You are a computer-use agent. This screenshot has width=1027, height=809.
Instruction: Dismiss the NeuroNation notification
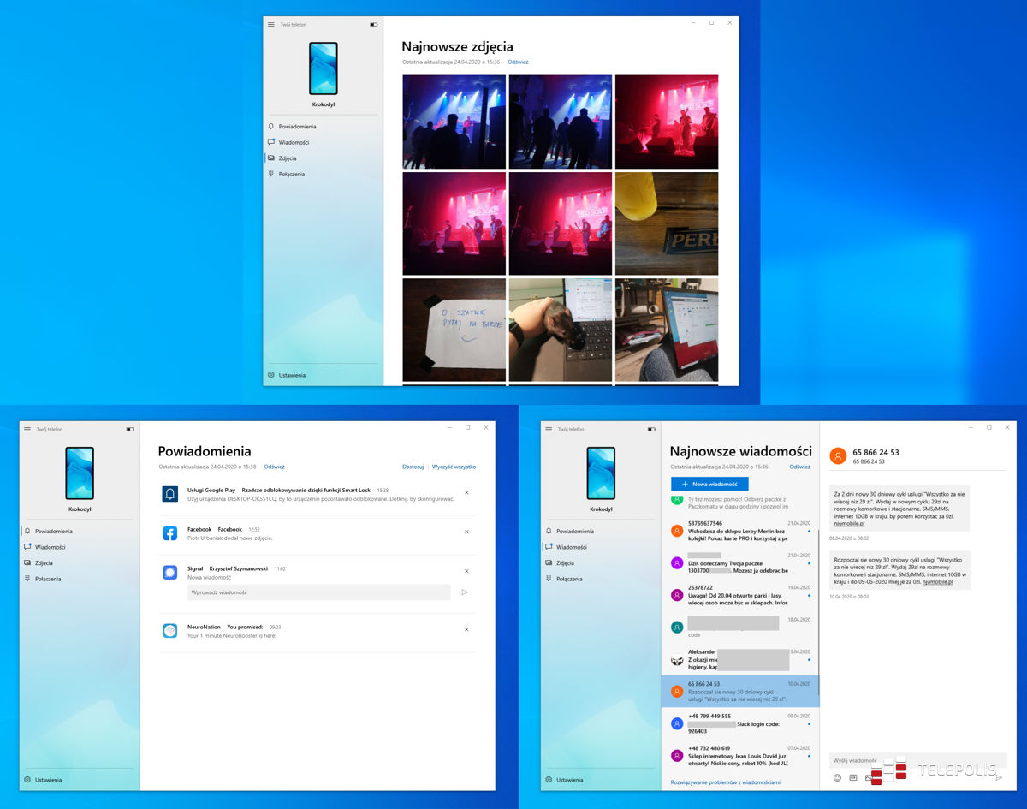[466, 629]
